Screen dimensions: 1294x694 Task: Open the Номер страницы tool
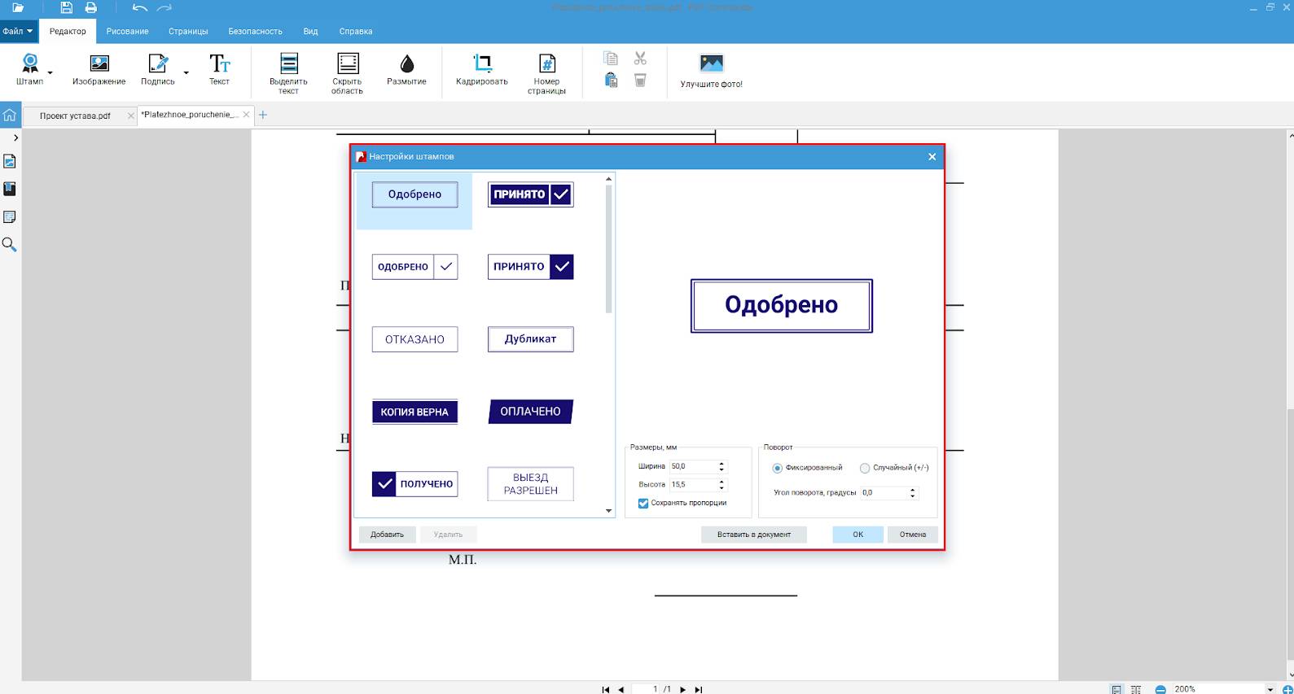coord(546,73)
